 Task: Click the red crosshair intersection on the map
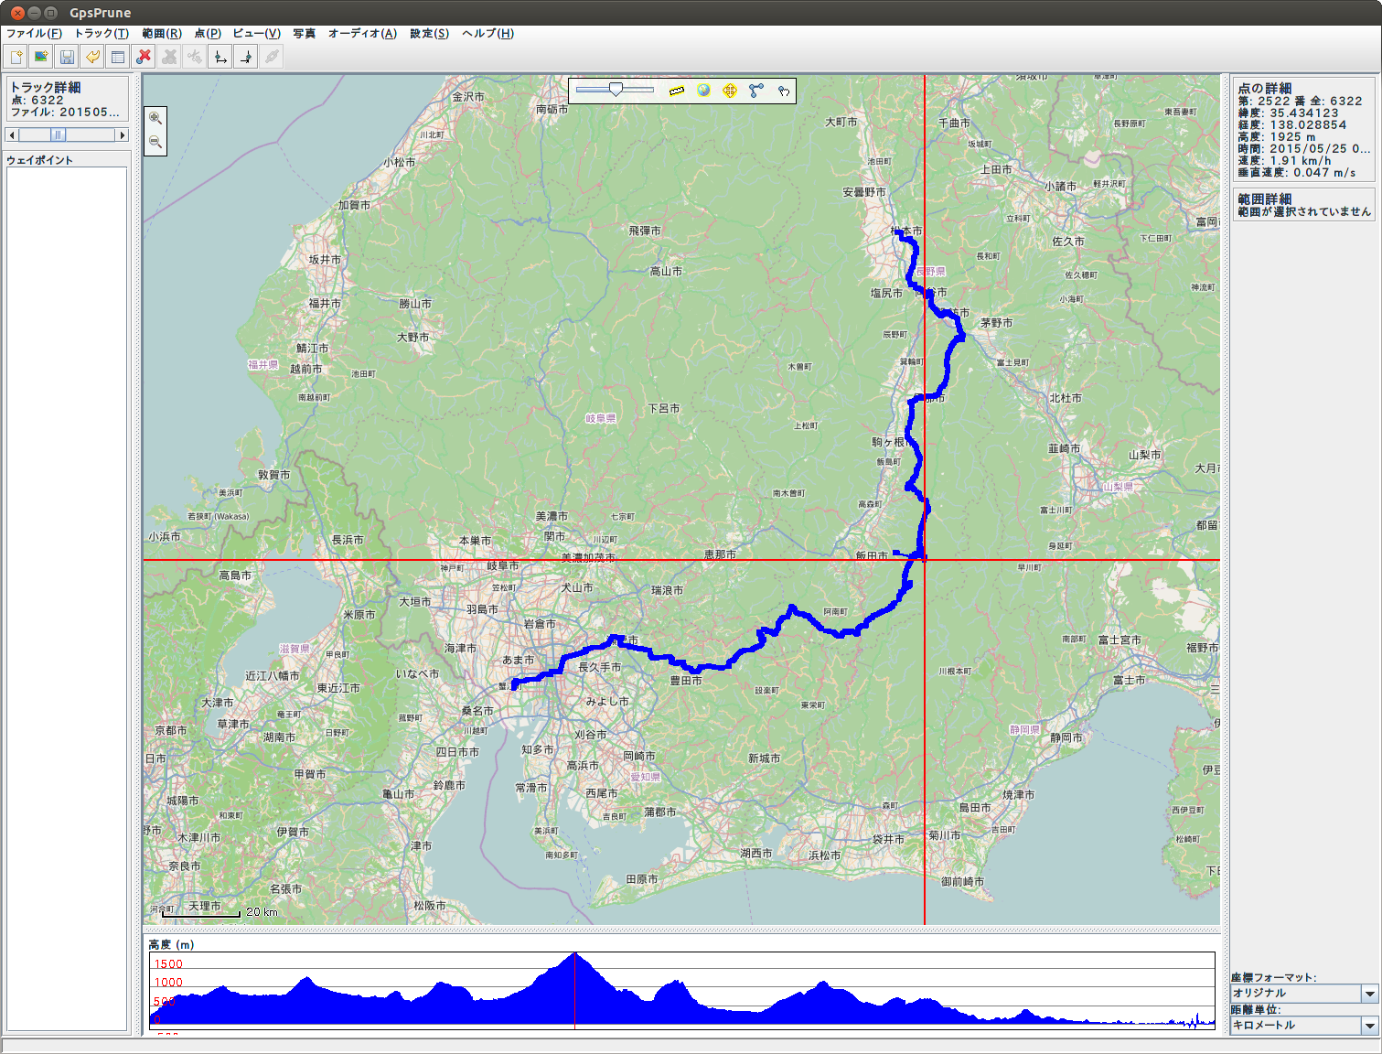pyautogui.click(x=925, y=560)
